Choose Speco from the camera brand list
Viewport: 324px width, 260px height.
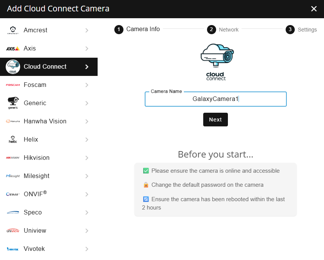(33, 213)
